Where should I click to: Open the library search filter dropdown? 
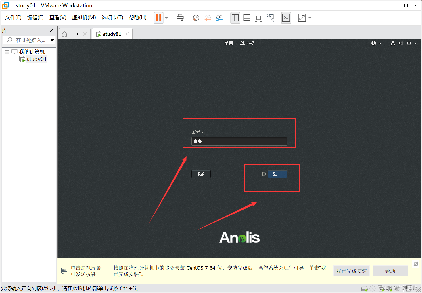coord(52,40)
